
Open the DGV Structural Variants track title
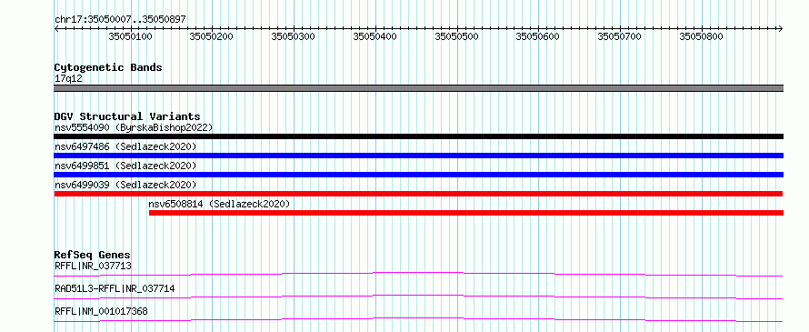(127, 116)
